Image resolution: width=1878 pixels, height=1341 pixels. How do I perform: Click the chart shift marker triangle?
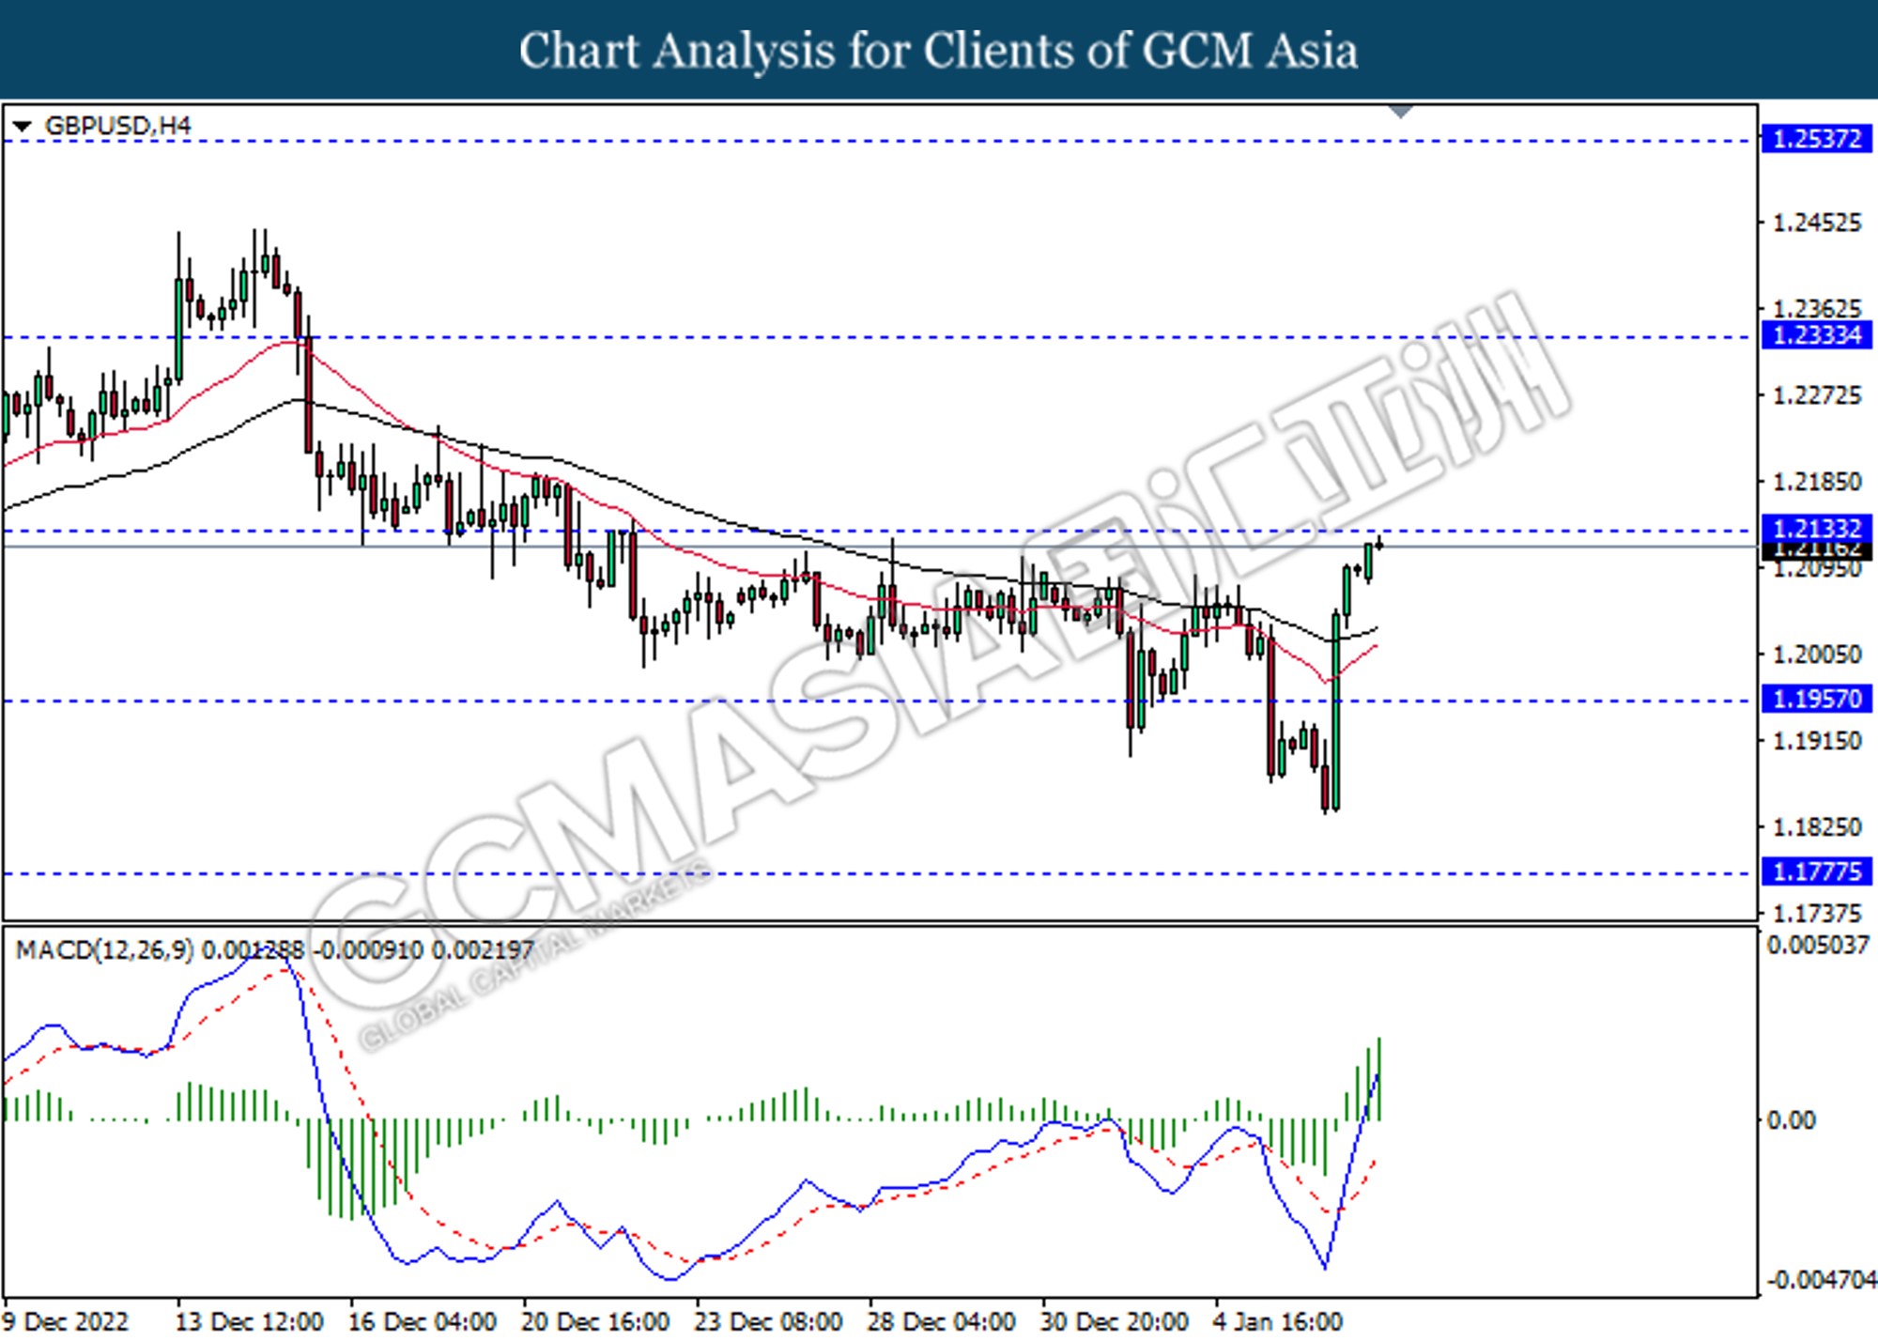click(x=1400, y=112)
